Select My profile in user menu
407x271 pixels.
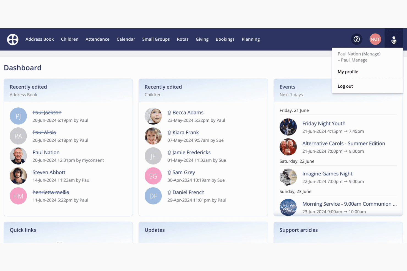348,72
